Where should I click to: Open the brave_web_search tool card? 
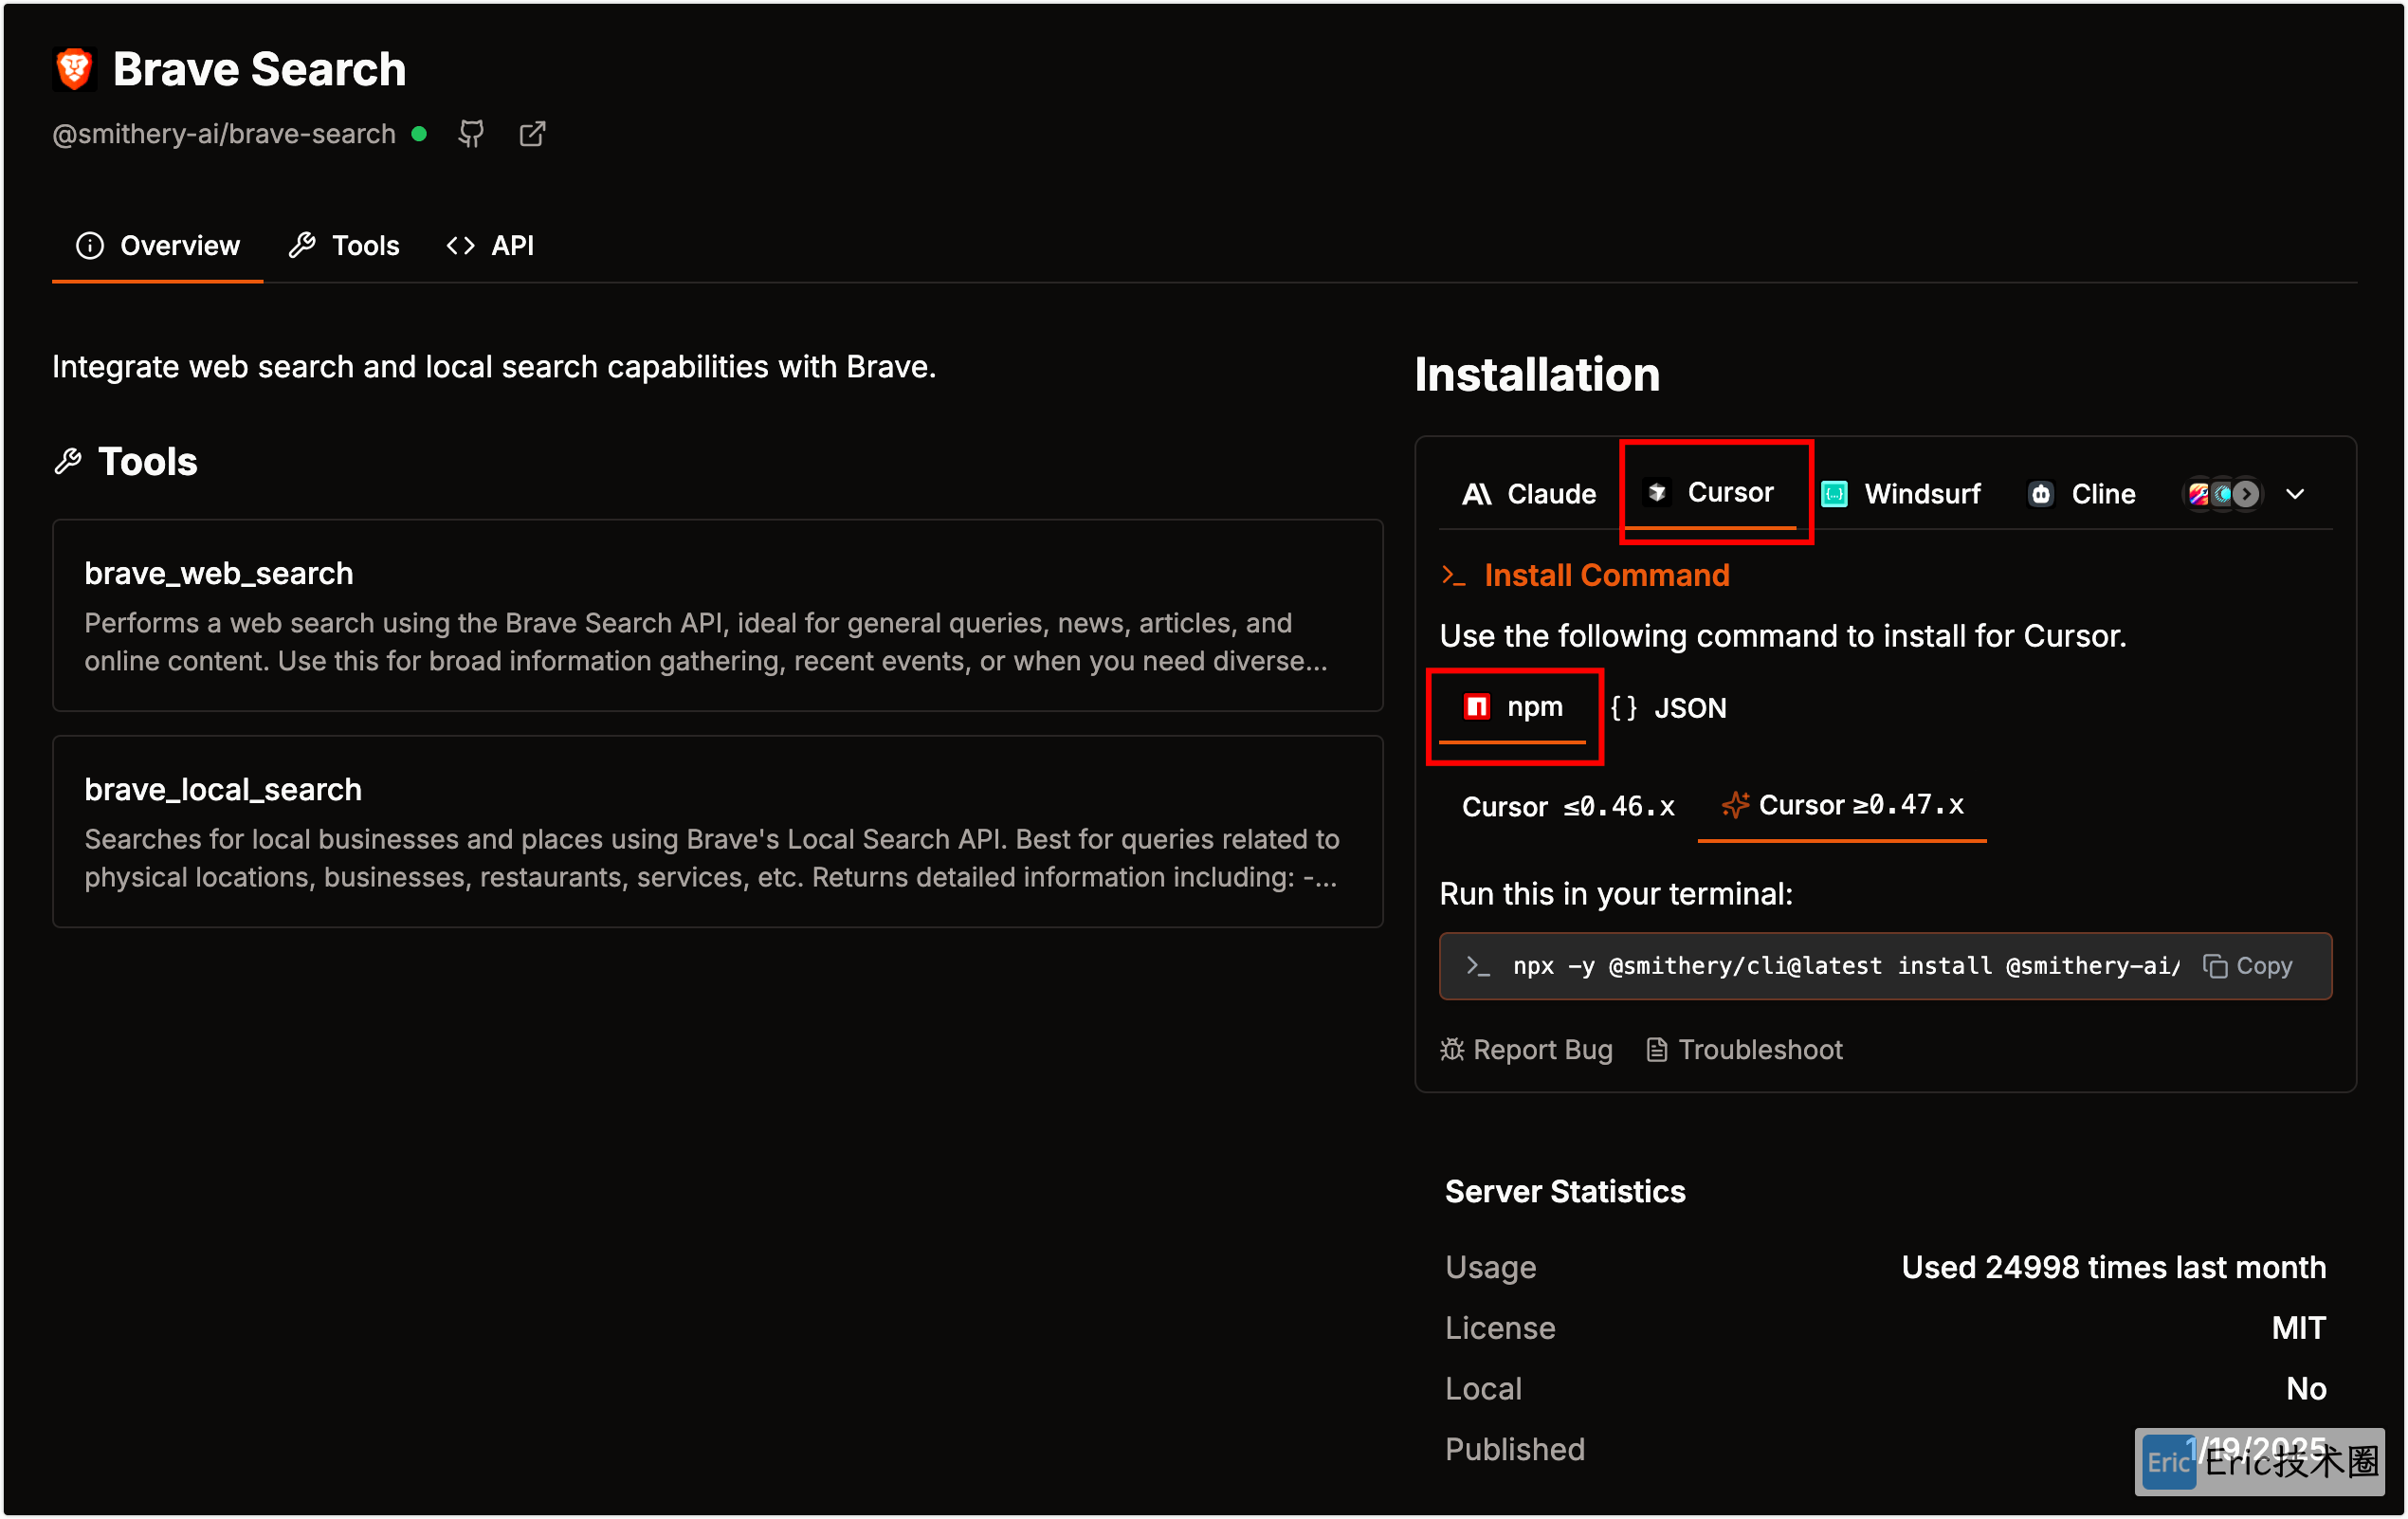(718, 615)
